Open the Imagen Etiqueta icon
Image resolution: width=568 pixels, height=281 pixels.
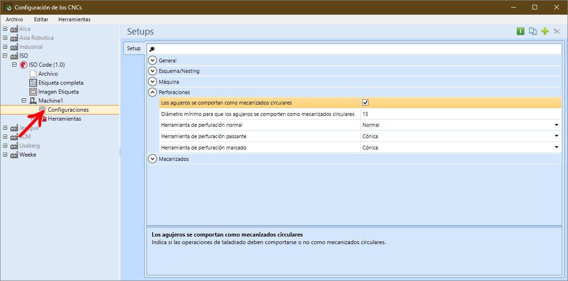pos(33,92)
